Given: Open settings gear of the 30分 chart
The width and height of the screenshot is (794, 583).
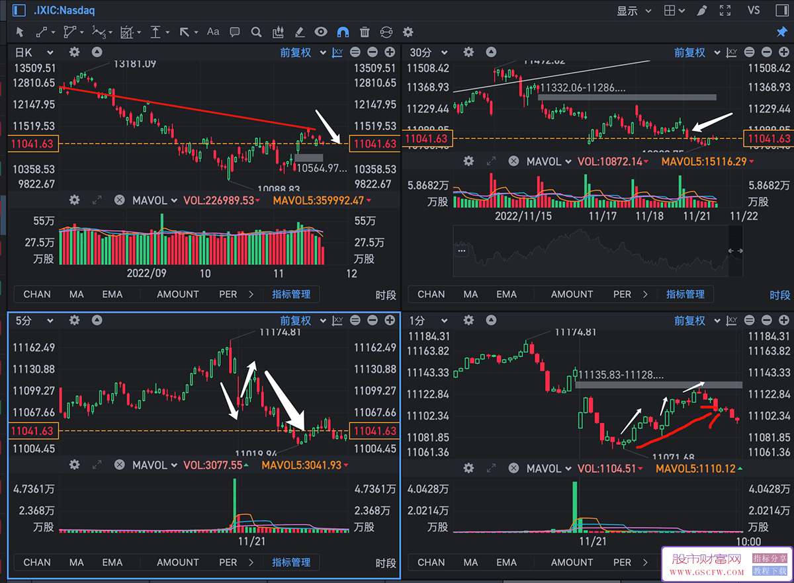Looking at the screenshot, I should point(468,52).
